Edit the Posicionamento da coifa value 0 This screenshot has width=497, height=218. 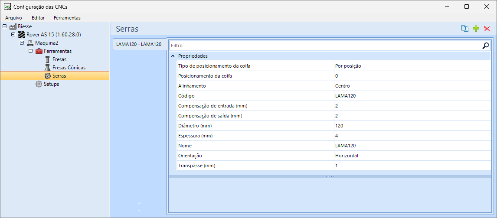412,76
